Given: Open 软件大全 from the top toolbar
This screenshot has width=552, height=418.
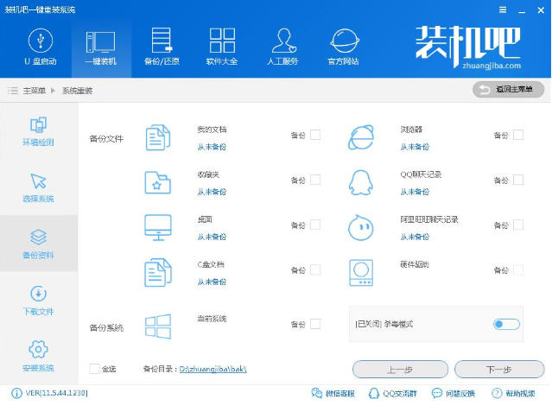Looking at the screenshot, I should coord(222,46).
